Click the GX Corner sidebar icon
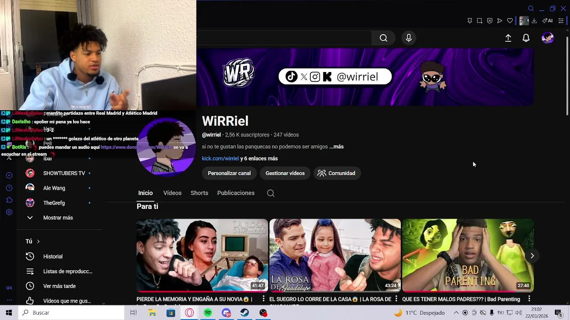 click(9, 288)
